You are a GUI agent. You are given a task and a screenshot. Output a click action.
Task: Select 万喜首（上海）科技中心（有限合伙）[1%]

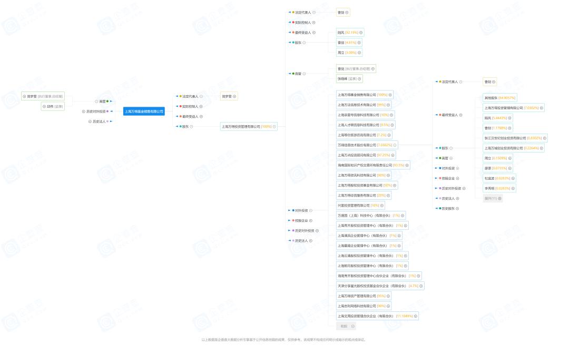(371, 216)
